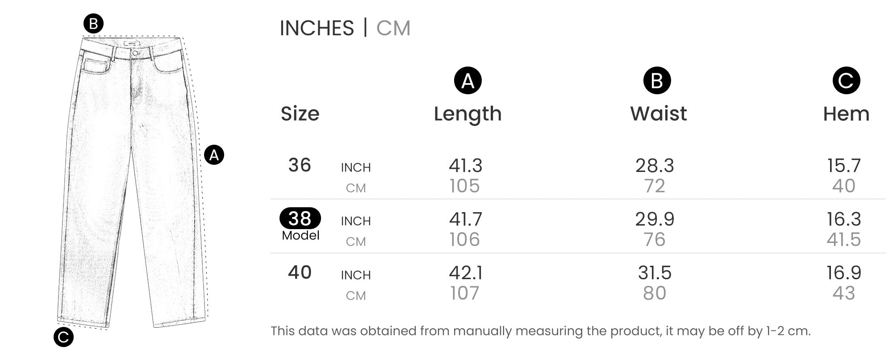Click the manual measurement disclaimer text
Viewport: 893px width, 360px height.
click(x=540, y=331)
